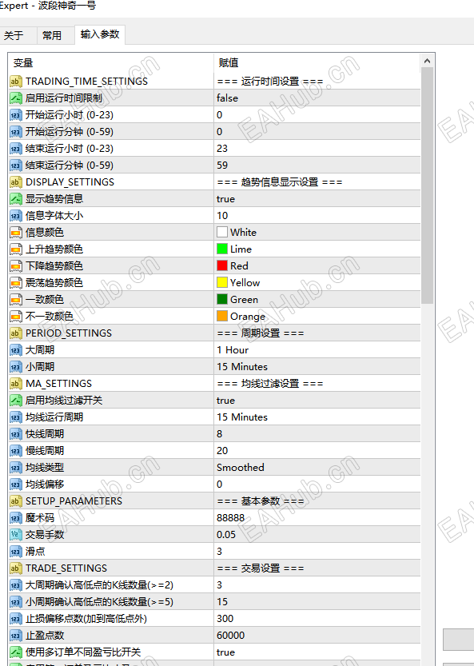
Task: Click the color icon beside 不一致颜色
Action: [16, 316]
